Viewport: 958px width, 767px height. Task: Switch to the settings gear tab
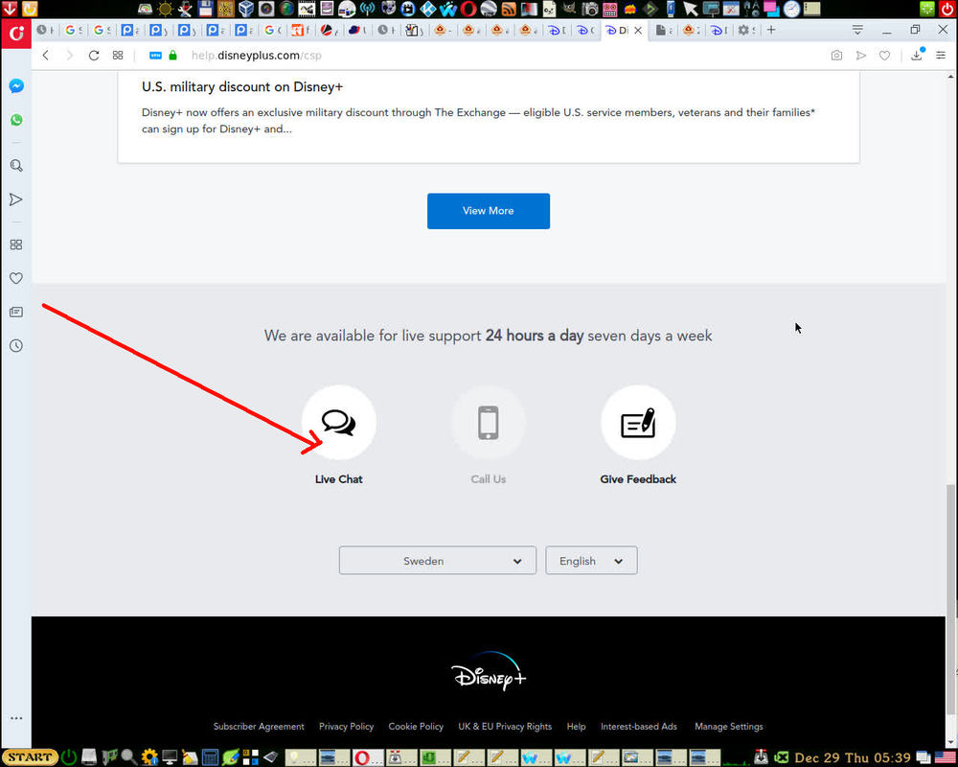click(746, 30)
